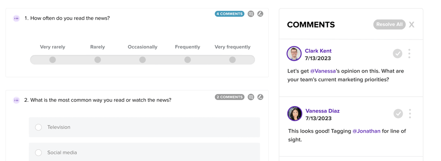Viewport: 441px width, 161px height.
Task: Click the Resolve All button
Action: coord(389,24)
